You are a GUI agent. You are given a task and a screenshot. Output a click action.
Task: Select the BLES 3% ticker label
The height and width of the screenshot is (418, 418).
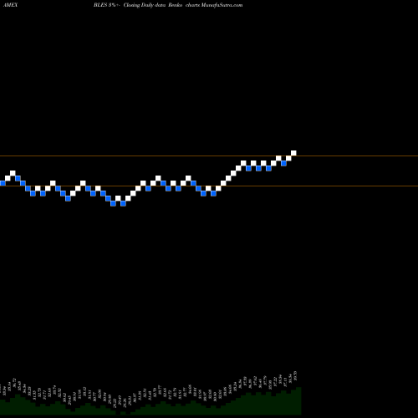click(x=107, y=5)
